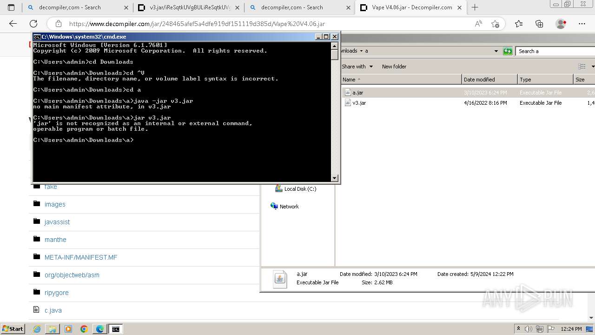Toggle read aloud icon in address bar
The height and width of the screenshot is (335, 595).
coord(478,24)
